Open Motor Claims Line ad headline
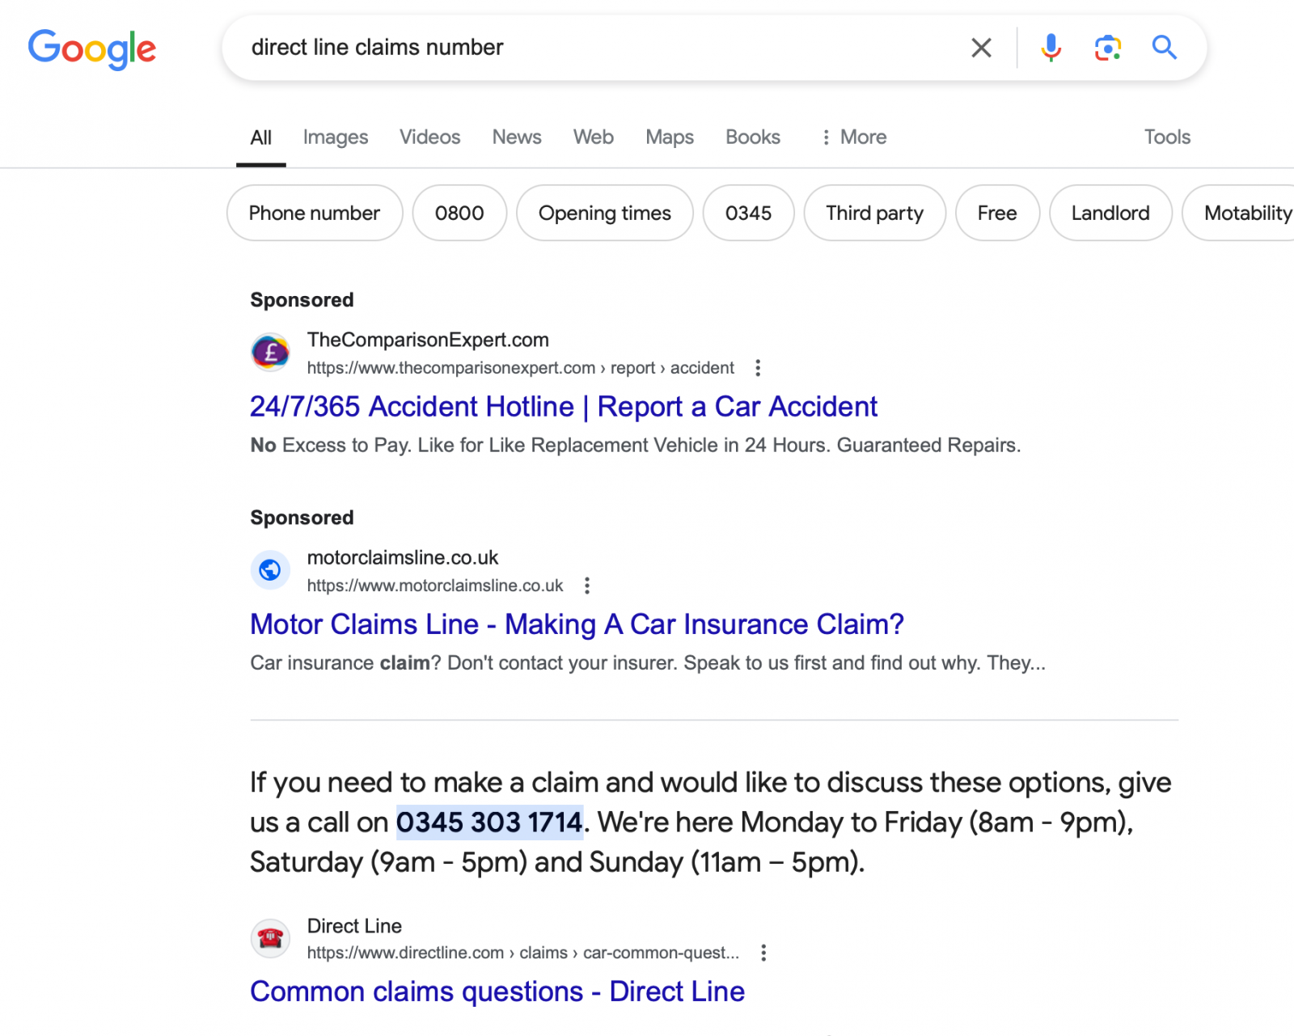The image size is (1294, 1036). pyautogui.click(x=577, y=624)
